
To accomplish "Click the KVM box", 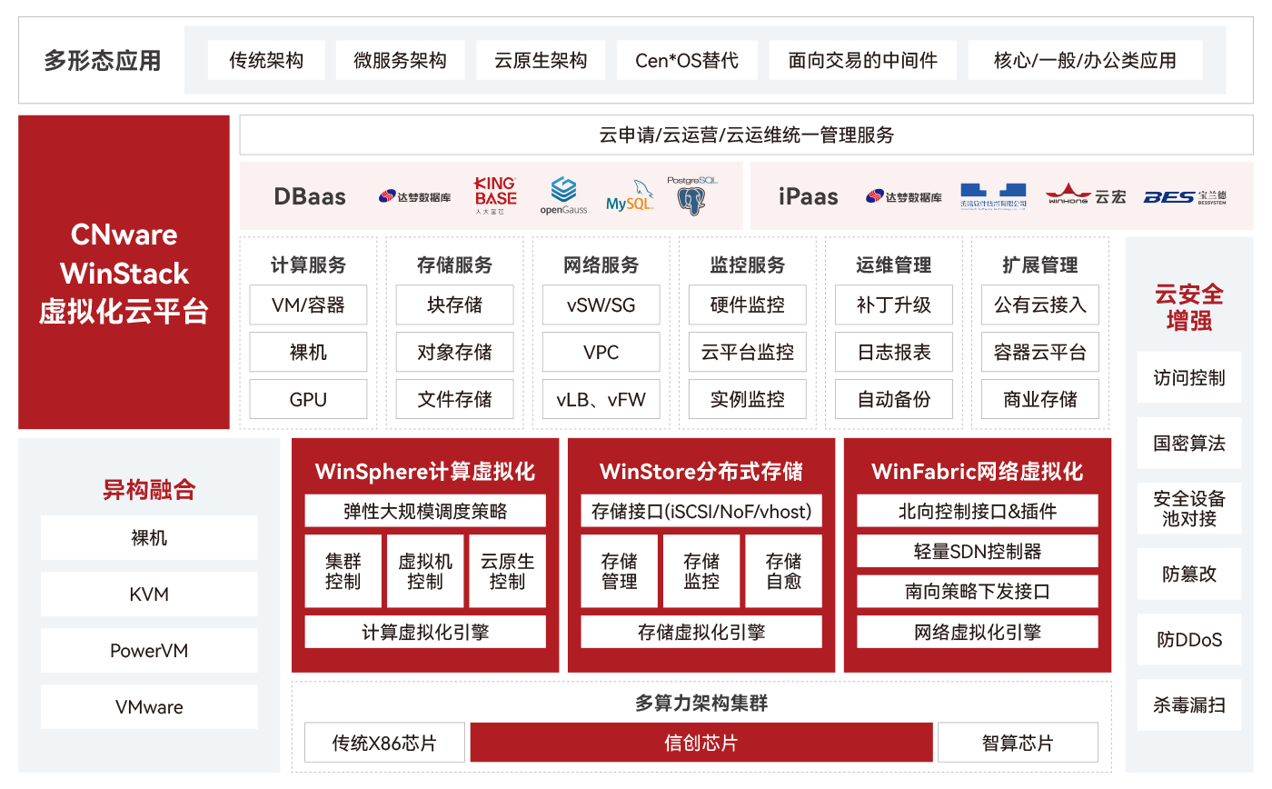I will 149,594.
